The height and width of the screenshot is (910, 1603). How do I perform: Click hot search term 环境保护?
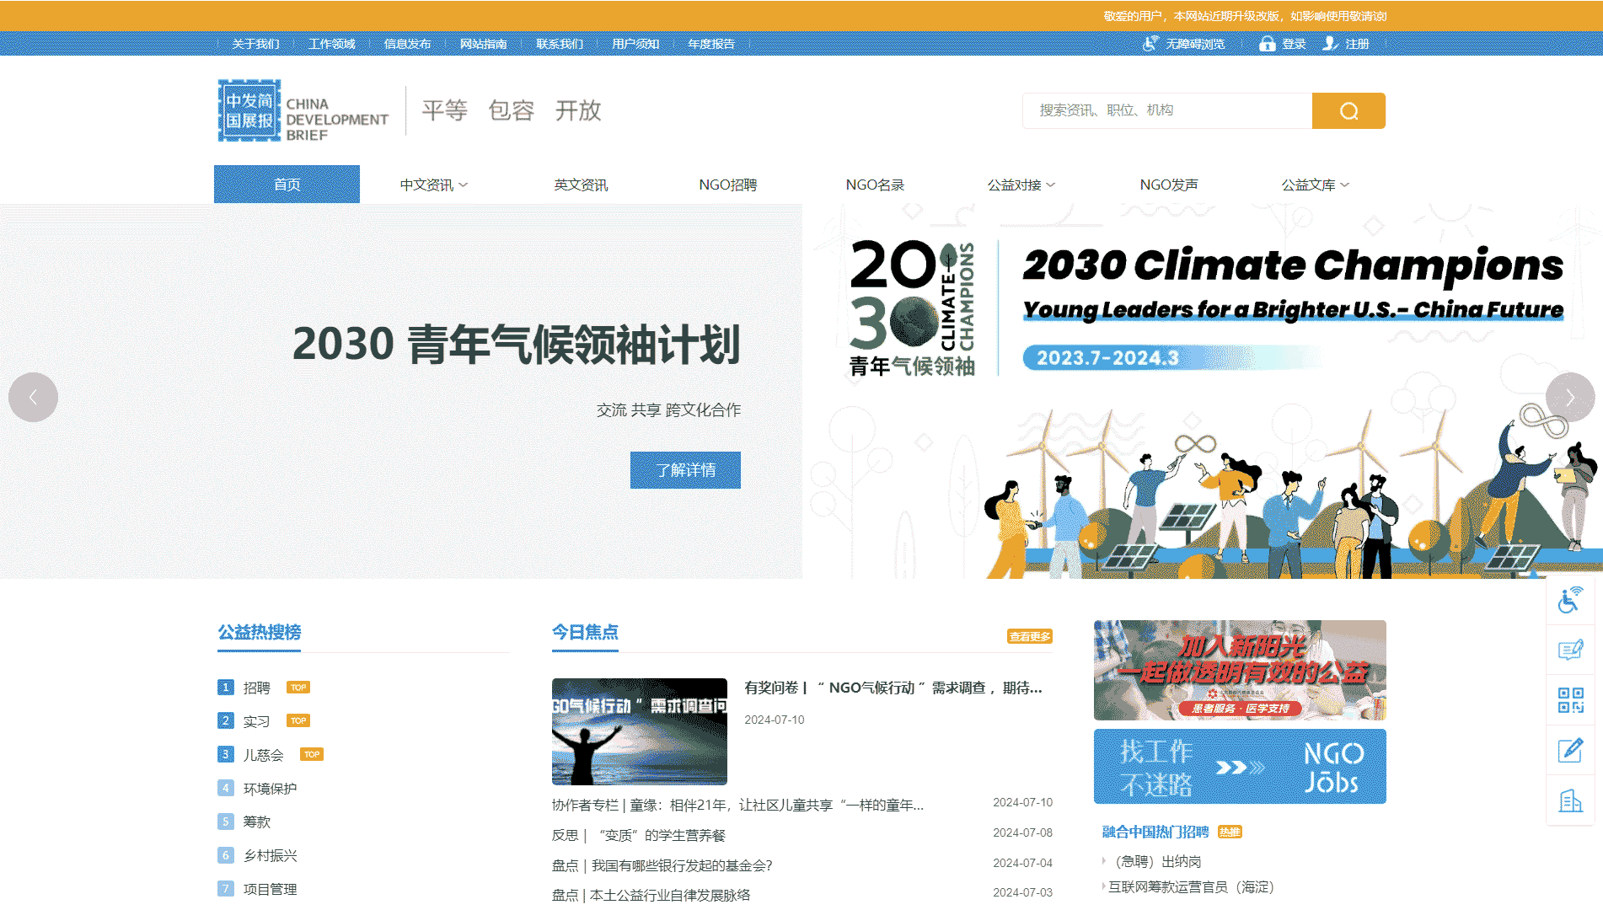(x=270, y=789)
